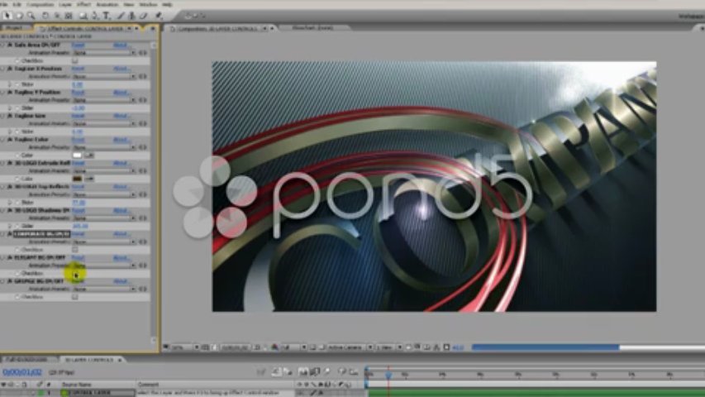Toggle motion blur switch in timeline header
This screenshot has height=397, width=705.
(x=326, y=372)
